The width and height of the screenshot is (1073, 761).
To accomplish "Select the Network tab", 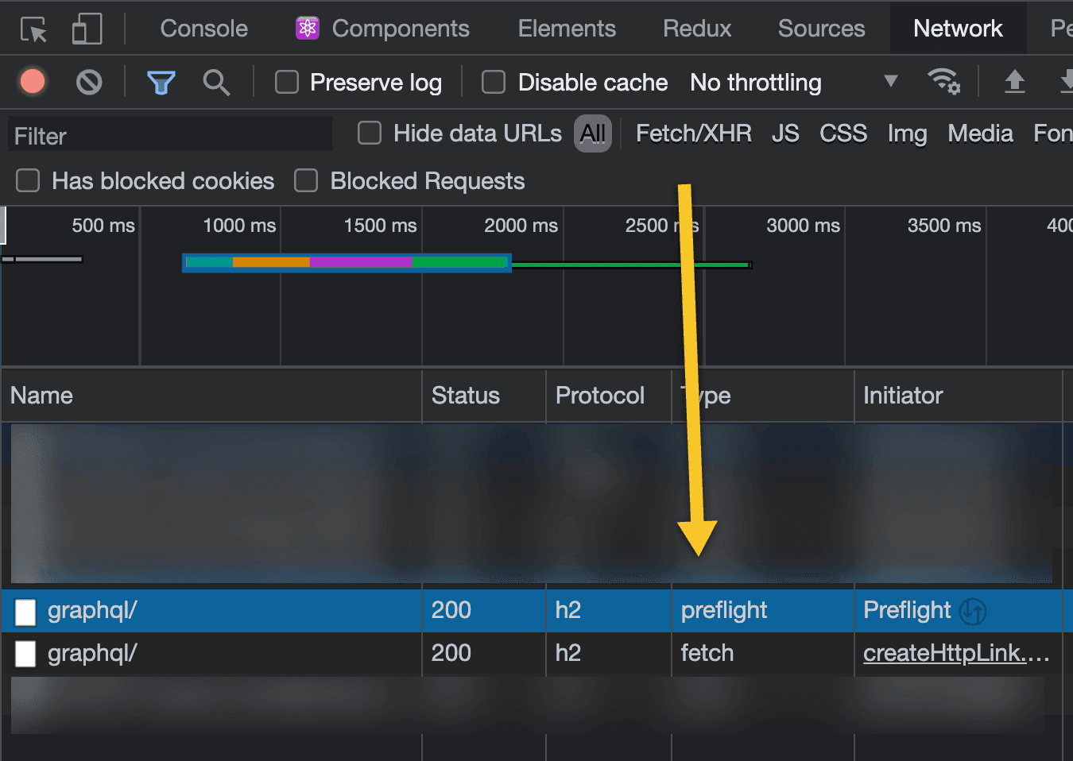I will (958, 29).
